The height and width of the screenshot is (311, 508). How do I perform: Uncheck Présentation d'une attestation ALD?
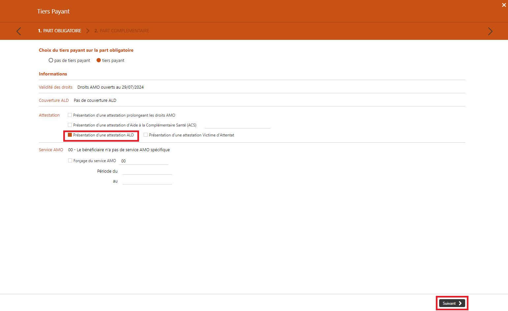(70, 135)
